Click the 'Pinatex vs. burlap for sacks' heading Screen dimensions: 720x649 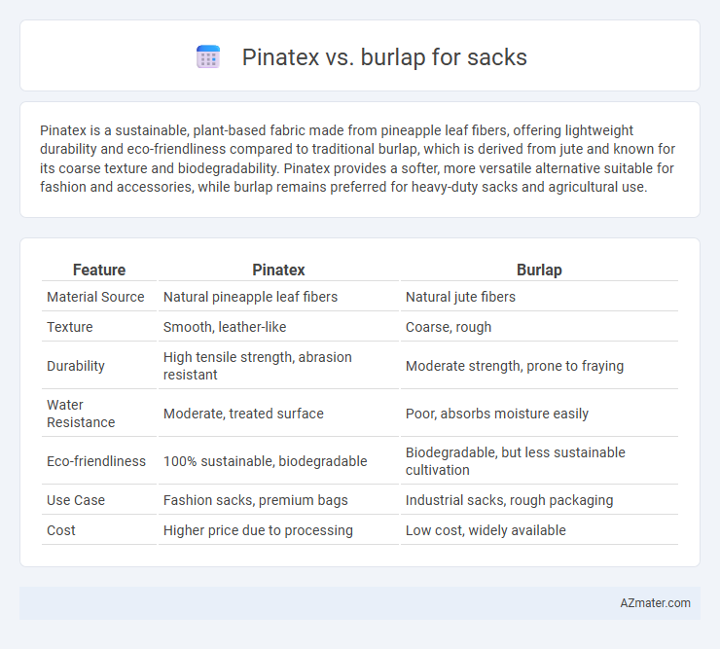coord(384,57)
